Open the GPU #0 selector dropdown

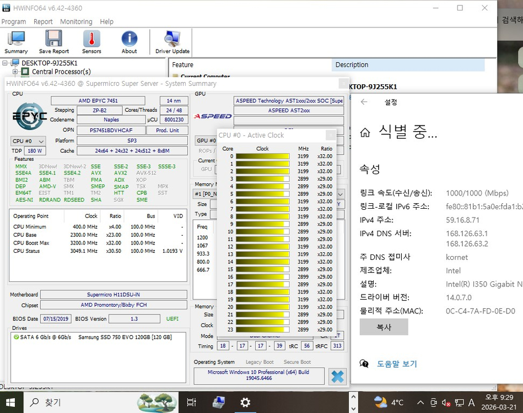coord(206,140)
